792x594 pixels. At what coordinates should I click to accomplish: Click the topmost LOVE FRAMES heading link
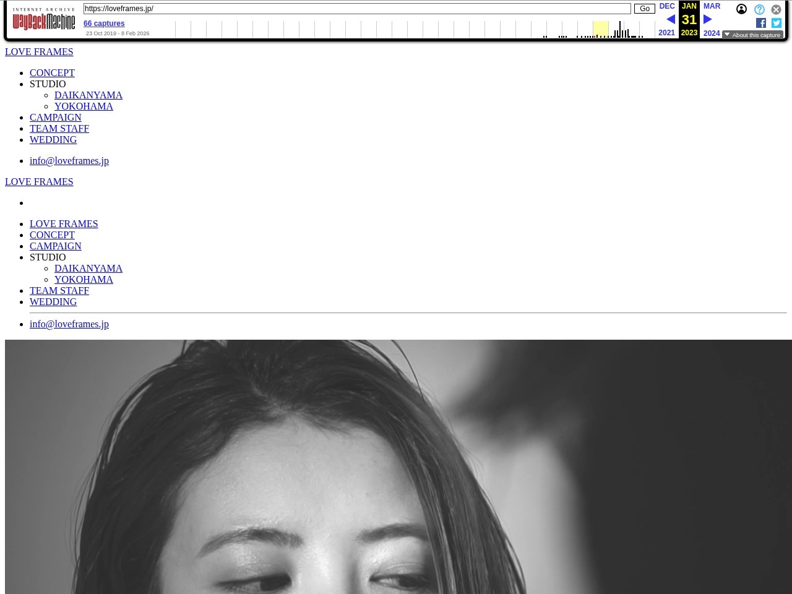(39, 52)
